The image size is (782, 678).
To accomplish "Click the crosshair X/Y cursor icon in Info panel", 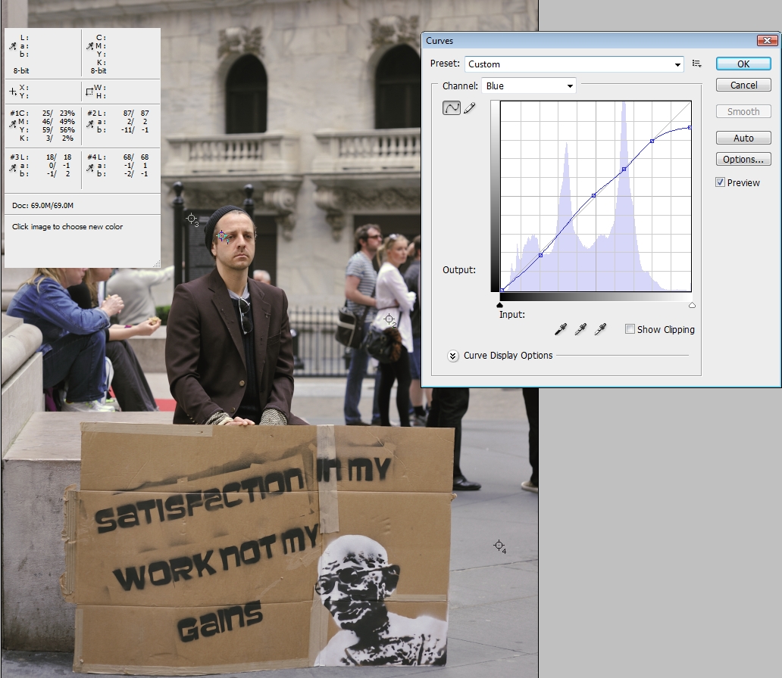I will pyautogui.click(x=12, y=91).
